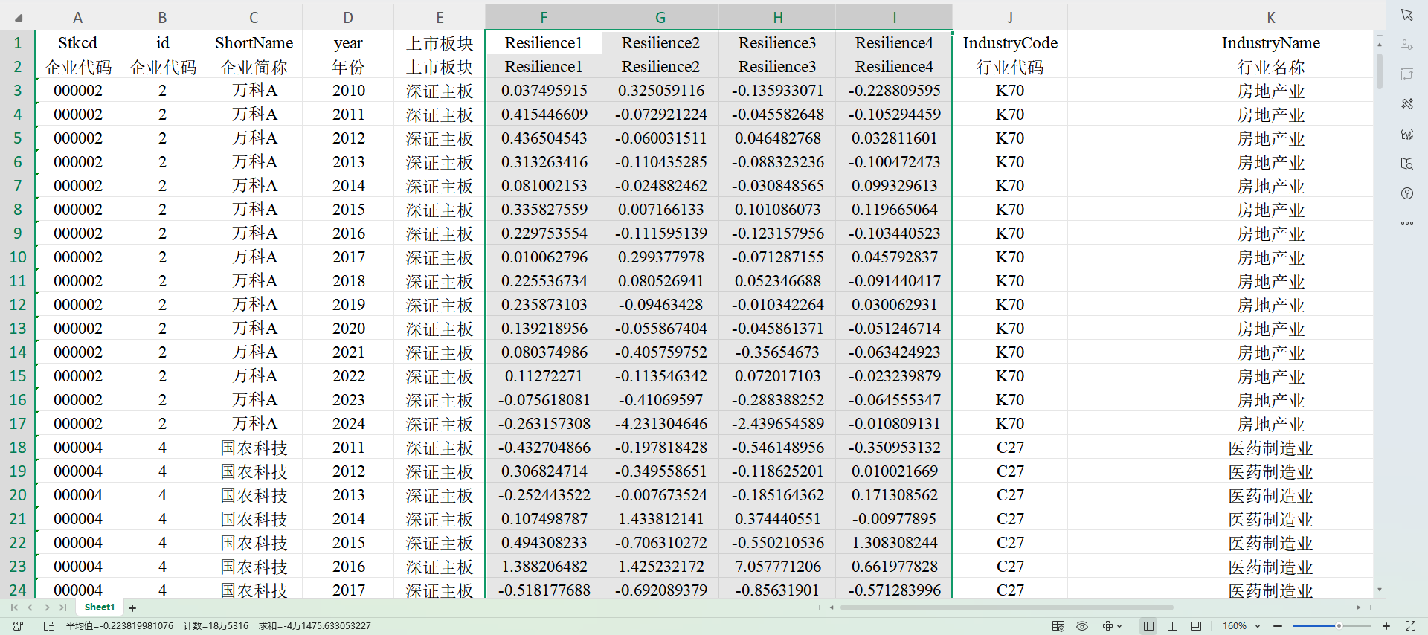The image size is (1428, 635).
Task: Open the magic style tool in sidebar
Action: tap(1406, 104)
